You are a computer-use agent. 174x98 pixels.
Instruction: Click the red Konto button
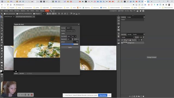47,11
